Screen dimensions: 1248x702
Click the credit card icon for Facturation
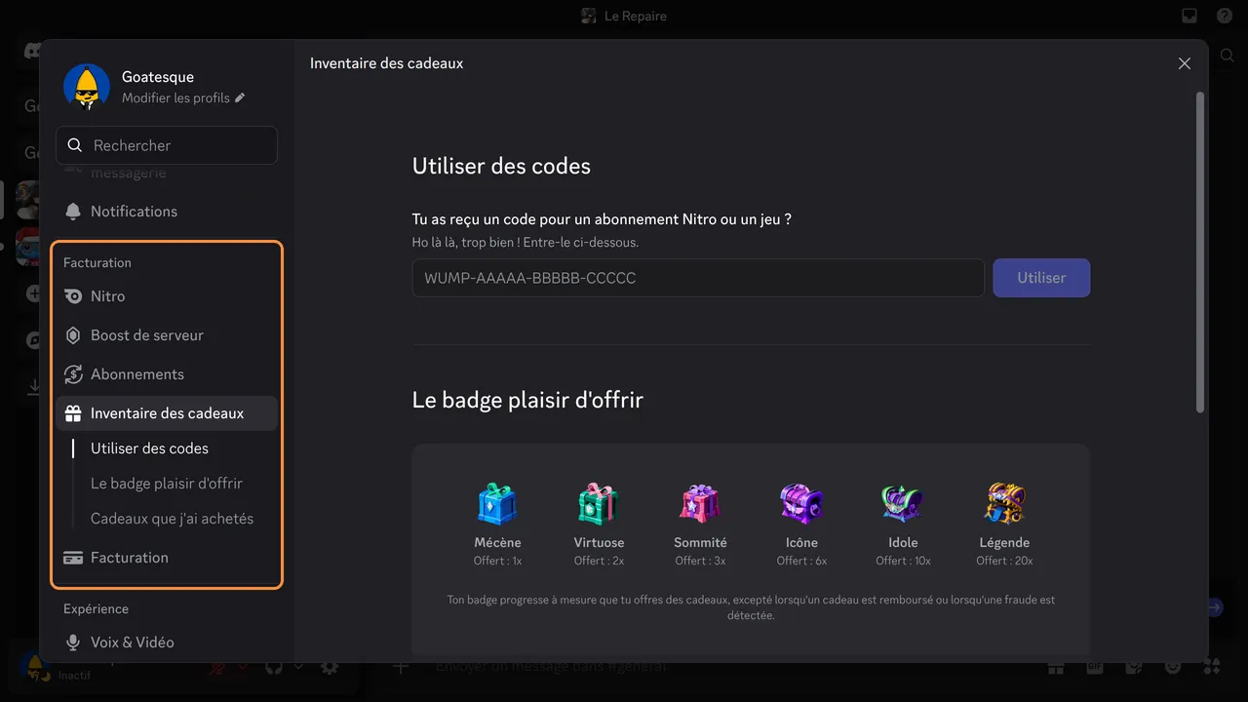73,558
